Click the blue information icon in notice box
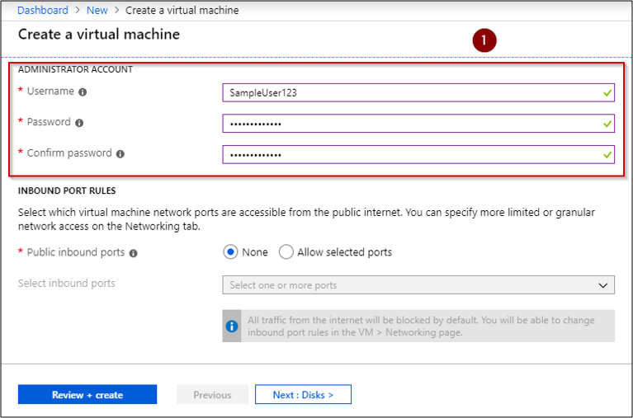This screenshot has height=418, width=633. [x=232, y=326]
